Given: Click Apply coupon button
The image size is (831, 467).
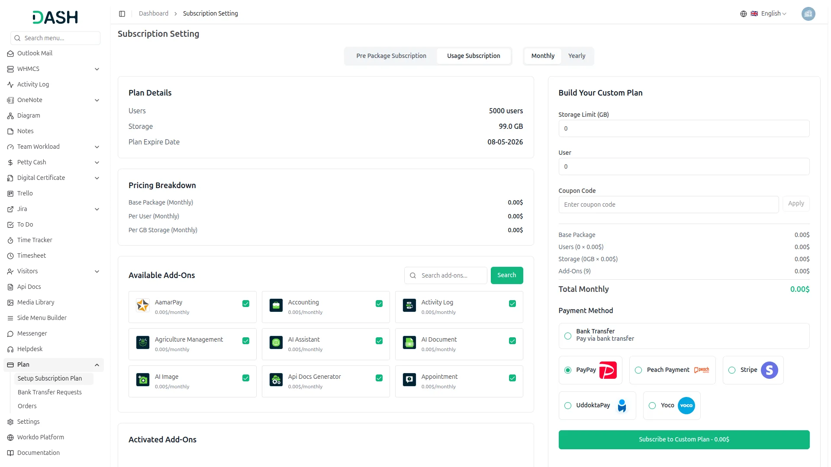Looking at the screenshot, I should tap(796, 204).
